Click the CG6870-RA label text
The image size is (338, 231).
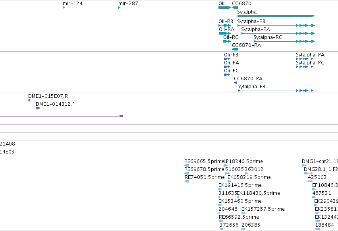tap(247, 45)
